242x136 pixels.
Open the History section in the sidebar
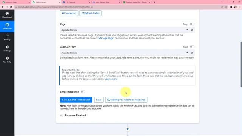7,38
